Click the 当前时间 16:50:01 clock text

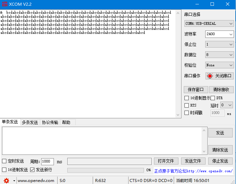click(193, 181)
